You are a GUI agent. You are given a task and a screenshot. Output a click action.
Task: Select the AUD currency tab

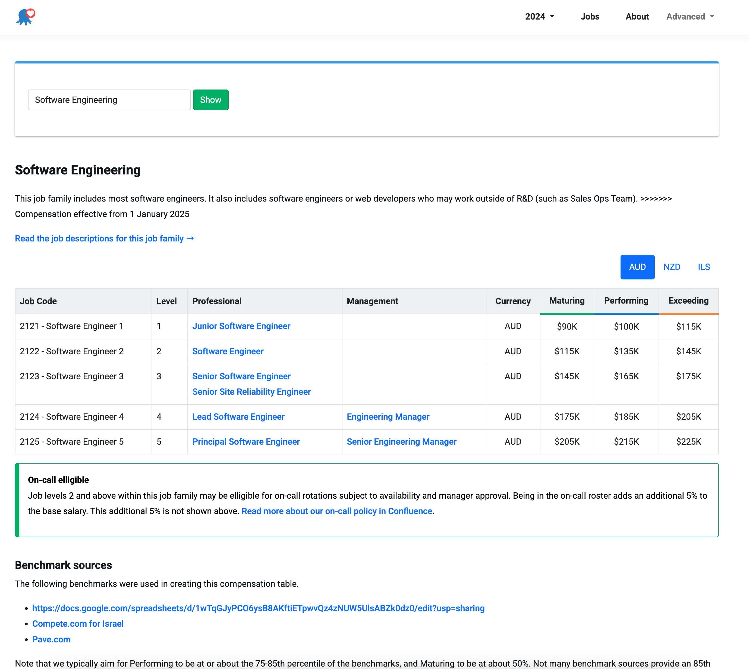637,267
